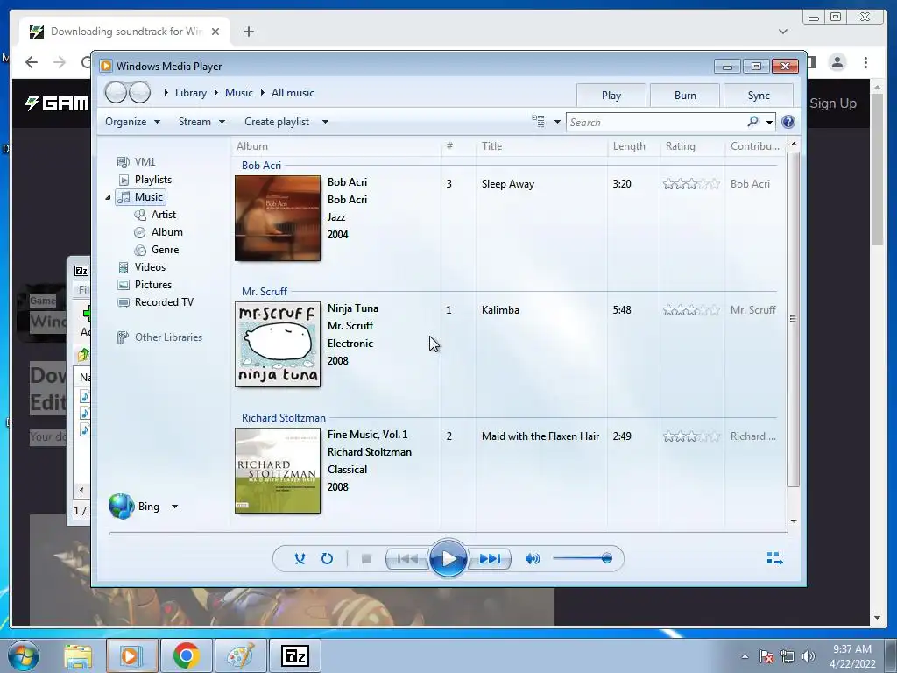
Task: Select Artist under Music
Action: tap(155, 215)
